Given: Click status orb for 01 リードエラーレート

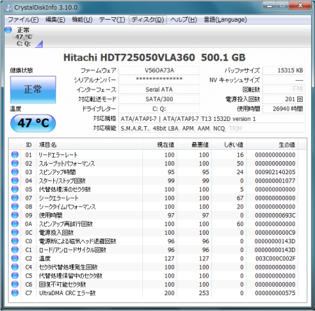Looking at the screenshot, I should (15, 155).
